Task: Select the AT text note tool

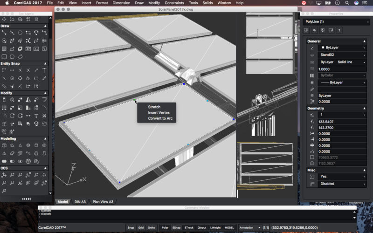Action: click(28, 49)
